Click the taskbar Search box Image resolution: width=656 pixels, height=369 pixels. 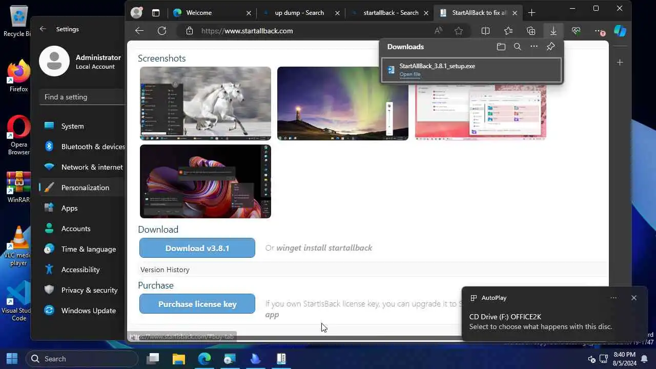click(82, 359)
